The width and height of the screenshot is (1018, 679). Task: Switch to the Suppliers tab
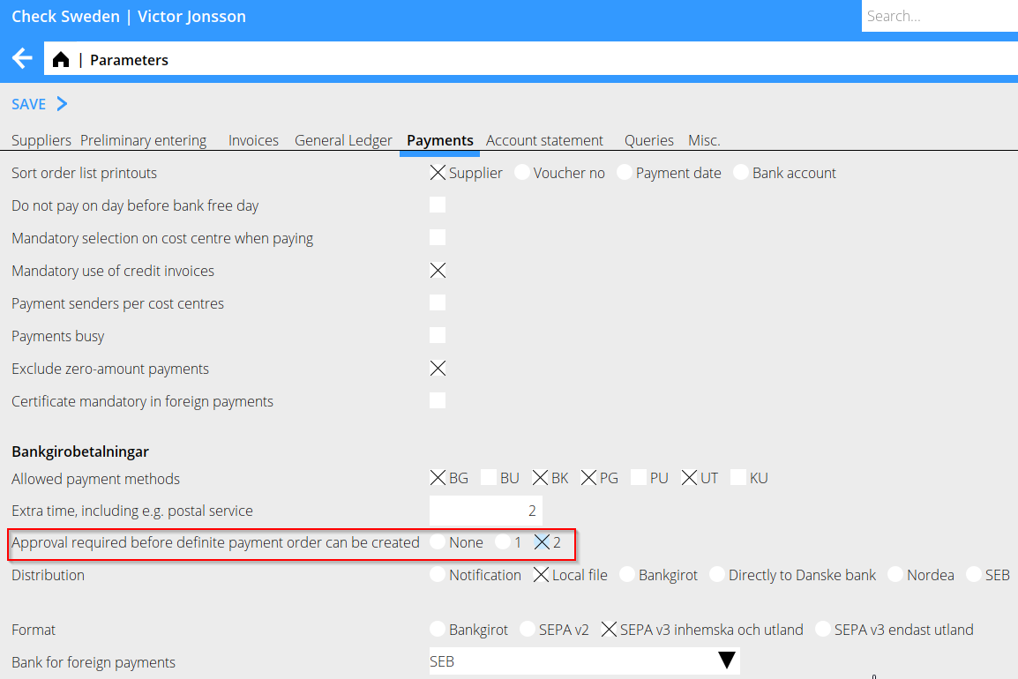[41, 140]
